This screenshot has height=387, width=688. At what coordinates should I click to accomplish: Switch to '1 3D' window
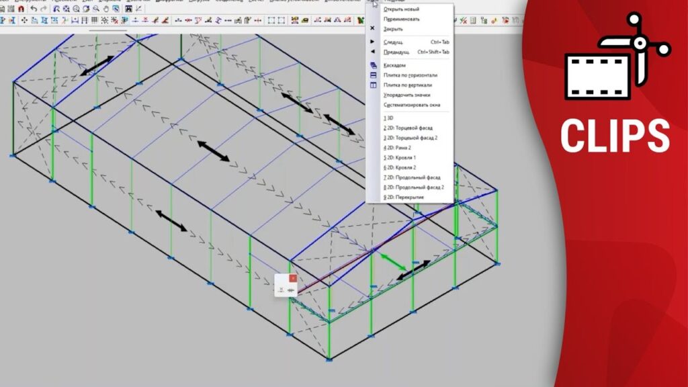pyautogui.click(x=389, y=118)
